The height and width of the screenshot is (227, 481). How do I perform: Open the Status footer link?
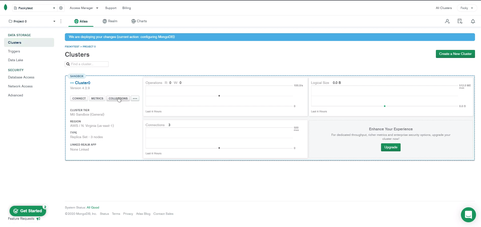pos(104,214)
